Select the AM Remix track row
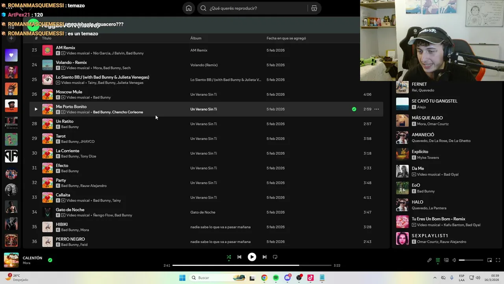 click(206, 50)
